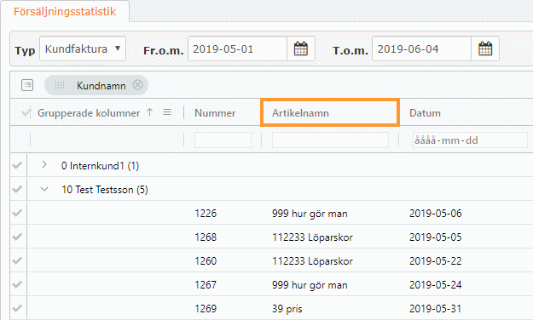Sort by the Nummer column header
The width and height of the screenshot is (533, 320).
pyautogui.click(x=215, y=113)
